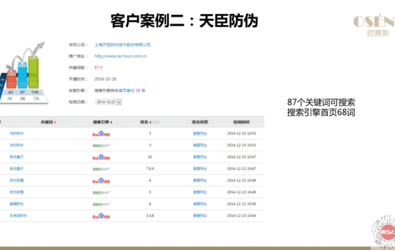Open 查看网址 for 360 row at 10:53
The height and width of the screenshot is (250, 395).
pos(200,145)
